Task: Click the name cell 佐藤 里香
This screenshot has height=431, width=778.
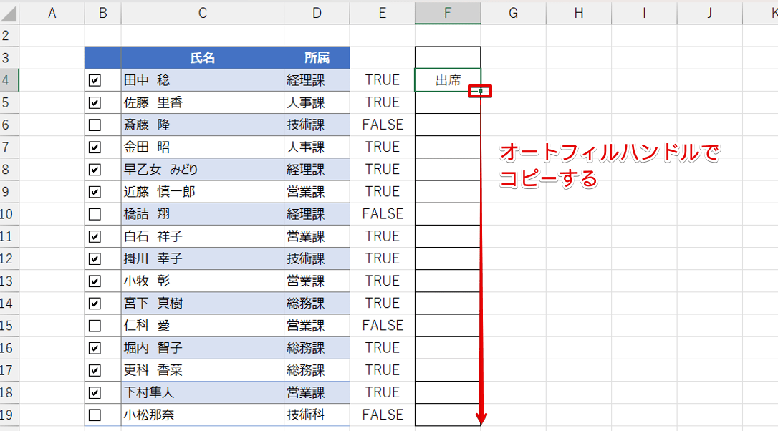Action: (203, 102)
